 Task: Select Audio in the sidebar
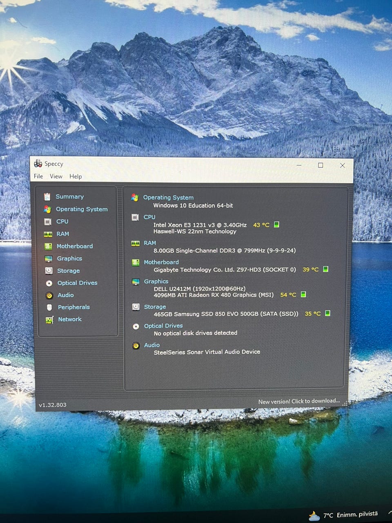tap(66, 295)
